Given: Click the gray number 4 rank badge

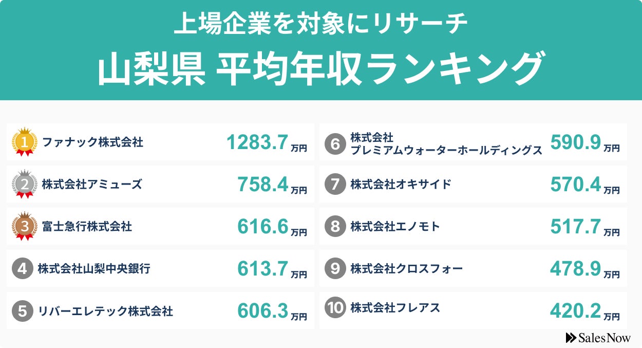Looking at the screenshot, I should 22,268.
